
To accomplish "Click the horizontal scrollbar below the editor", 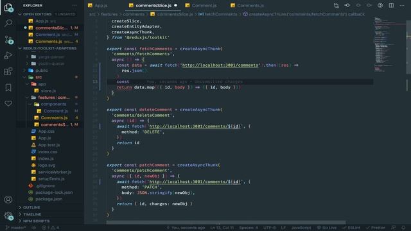I will [x=226, y=223].
